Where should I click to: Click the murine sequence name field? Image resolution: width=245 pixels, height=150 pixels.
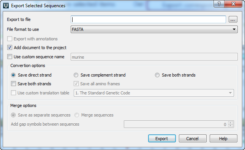[x=154, y=57]
